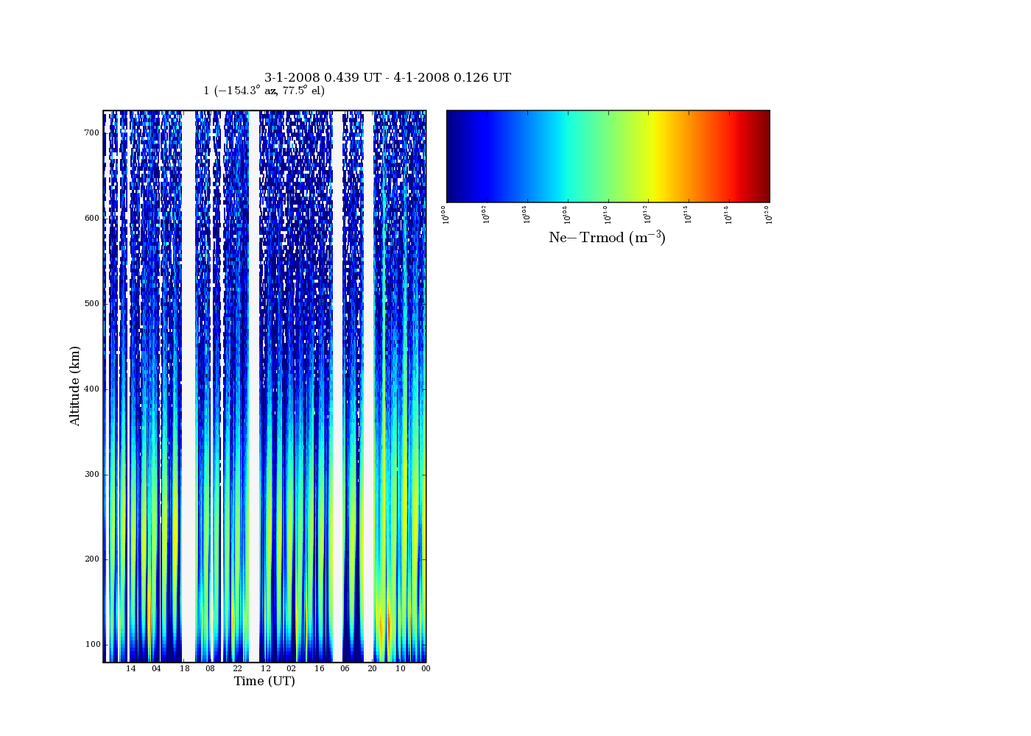Click the 10^10.0 colorbar tick label

(x=445, y=214)
